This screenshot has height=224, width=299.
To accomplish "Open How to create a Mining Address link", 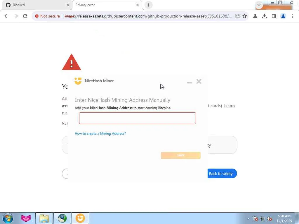I will [100, 134].
